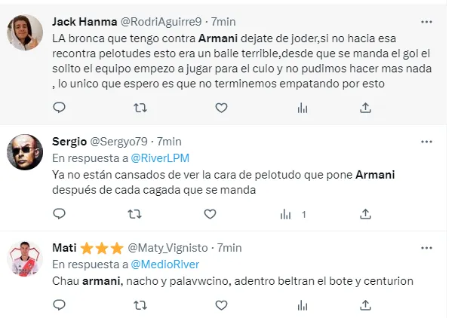Image resolution: width=461 pixels, height=318 pixels.
Task: Share Sergio's tweet
Action: pyautogui.click(x=365, y=215)
